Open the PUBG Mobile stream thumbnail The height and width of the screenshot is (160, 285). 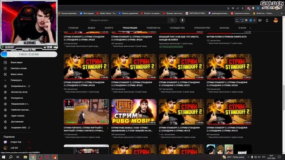click(x=134, y=112)
